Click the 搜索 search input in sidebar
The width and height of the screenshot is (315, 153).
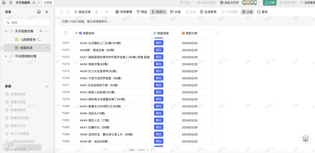click(x=27, y=23)
